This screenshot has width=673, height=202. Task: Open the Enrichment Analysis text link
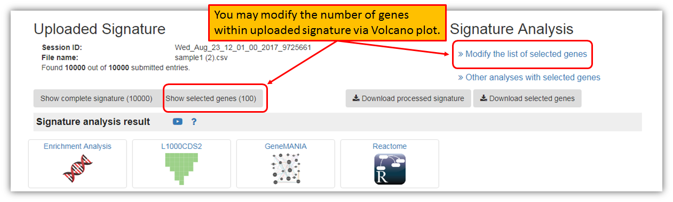(x=77, y=146)
